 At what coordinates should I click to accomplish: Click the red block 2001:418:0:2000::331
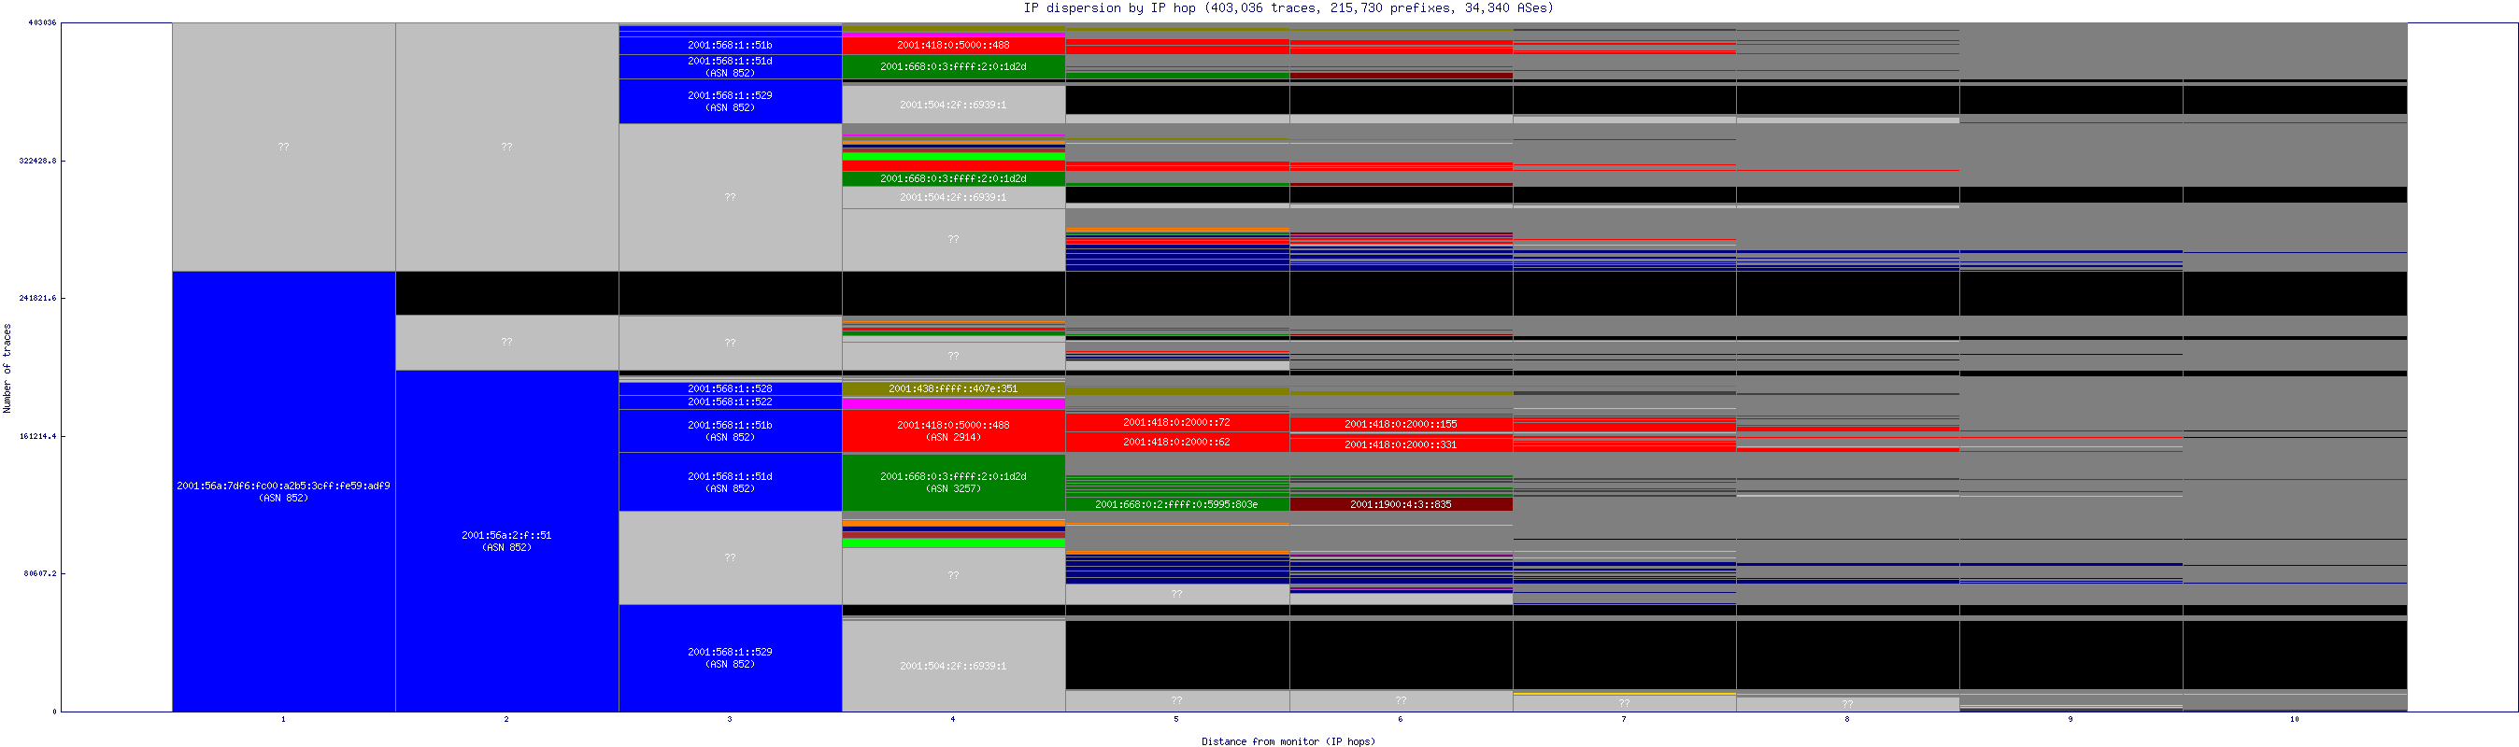[1401, 444]
